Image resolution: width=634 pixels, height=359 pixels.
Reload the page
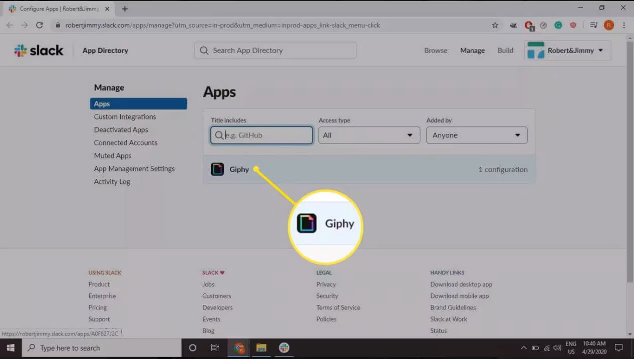[40, 25]
